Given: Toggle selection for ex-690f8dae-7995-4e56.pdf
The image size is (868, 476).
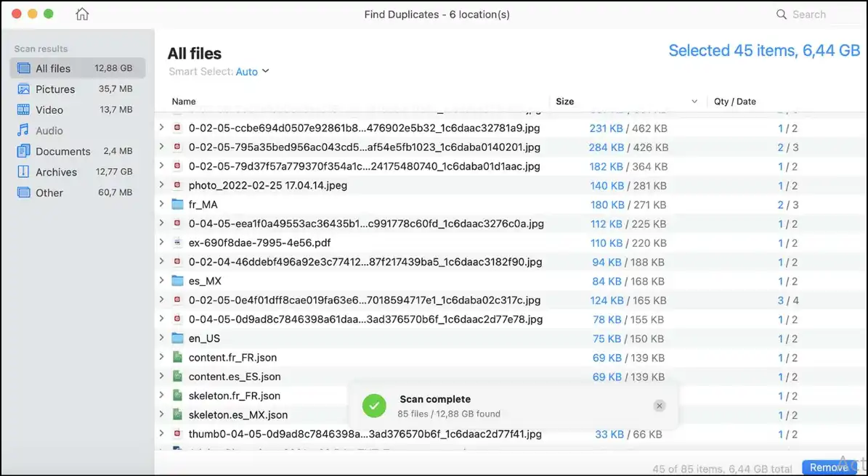Looking at the screenshot, I should (x=177, y=242).
